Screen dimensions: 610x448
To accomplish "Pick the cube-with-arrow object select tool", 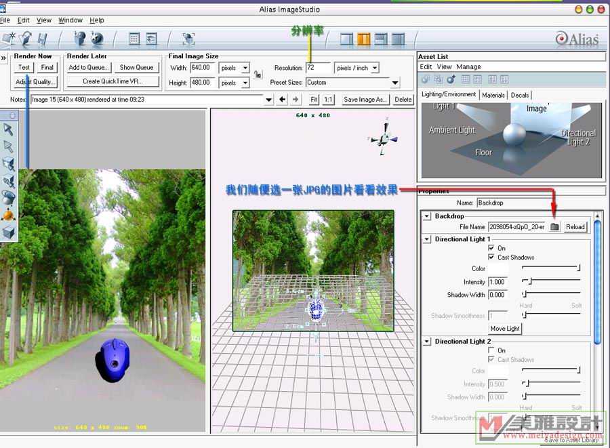I will pos(8,164).
